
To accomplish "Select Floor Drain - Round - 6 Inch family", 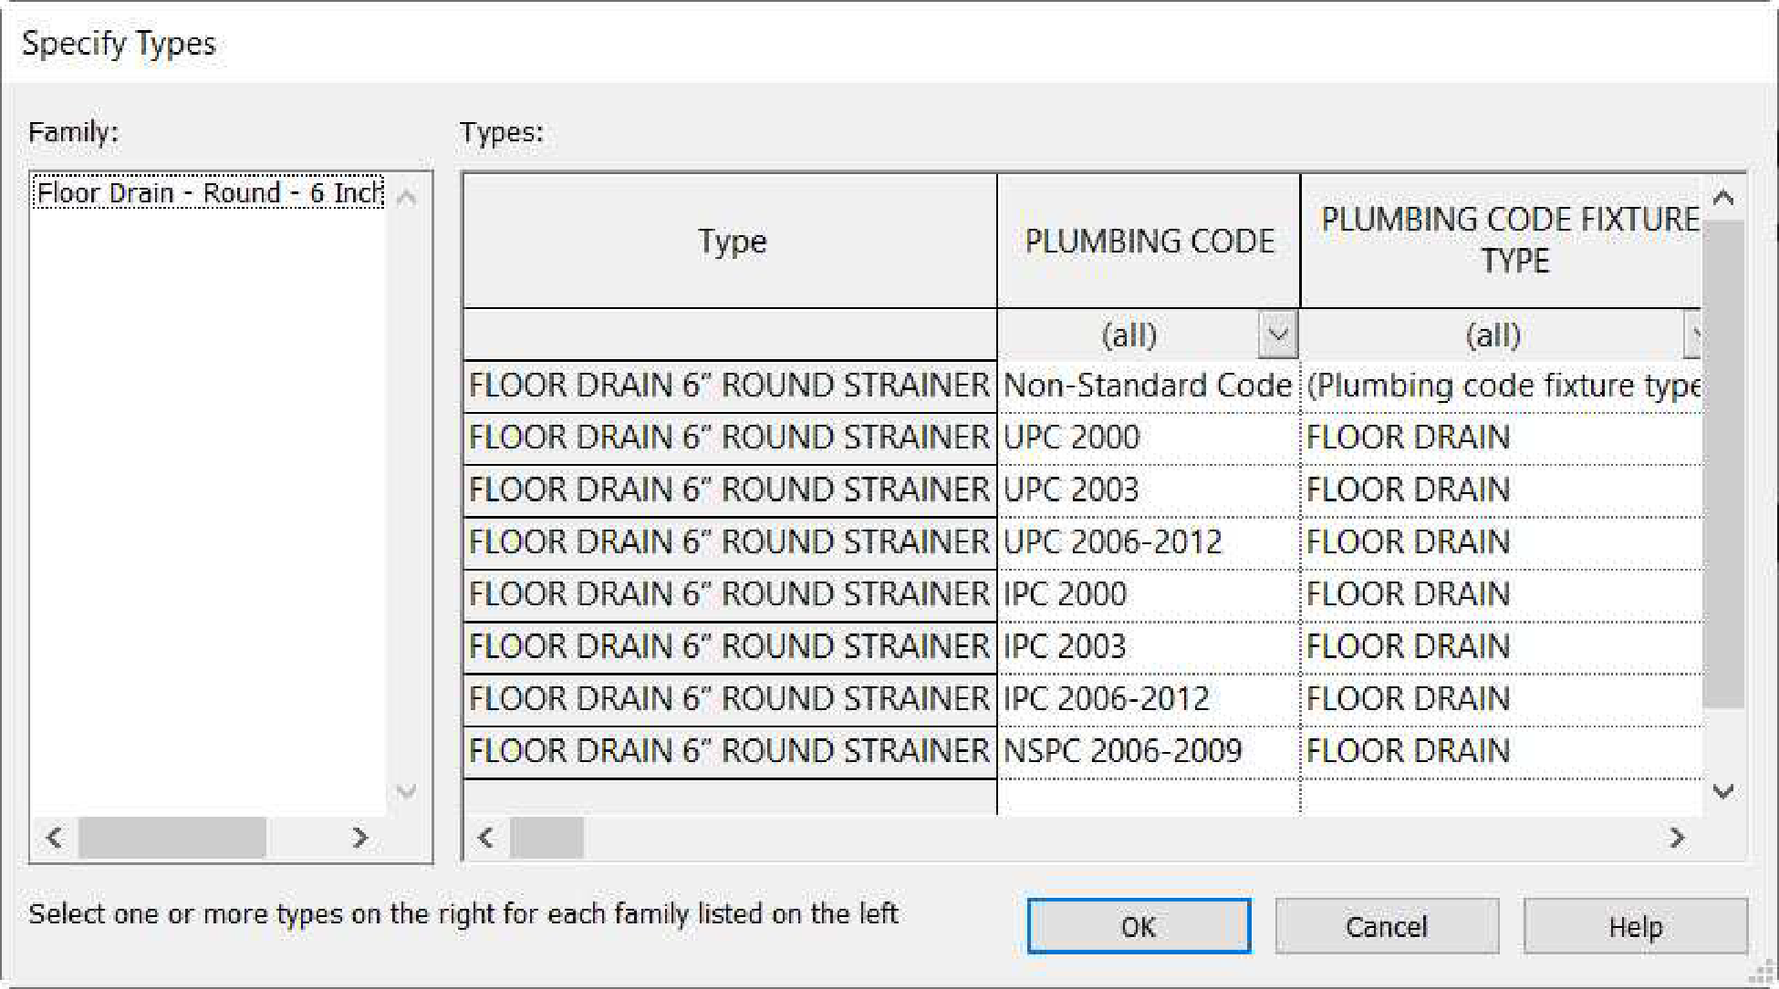I will 208,193.
